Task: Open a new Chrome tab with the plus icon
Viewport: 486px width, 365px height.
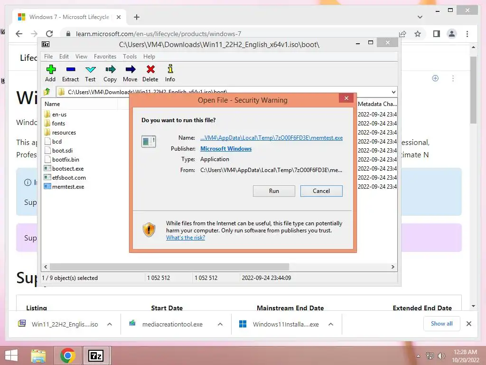Action: click(136, 17)
